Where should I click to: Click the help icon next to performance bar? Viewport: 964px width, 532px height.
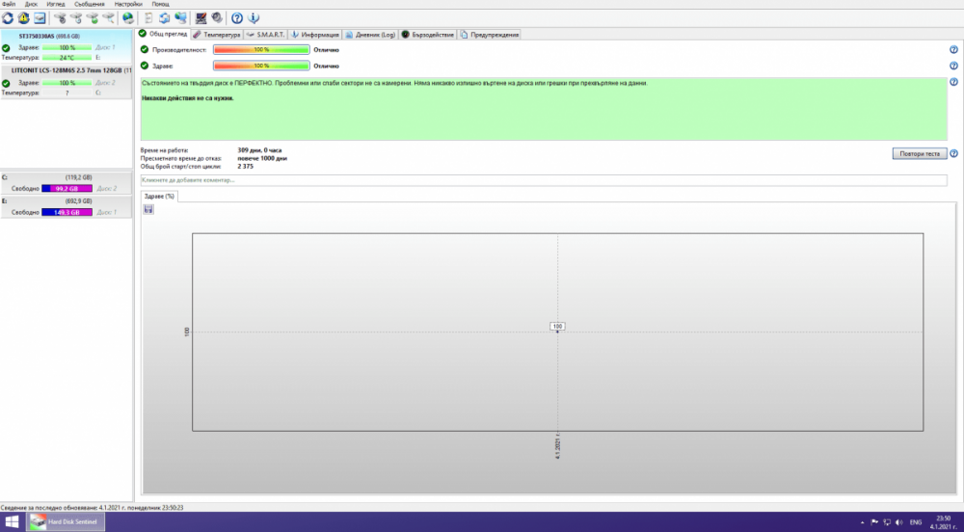pos(953,49)
